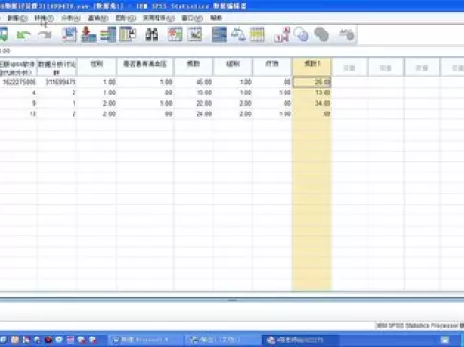Click the Insert Cases icon
Viewport: 464px width, 347px height.
coord(175,34)
